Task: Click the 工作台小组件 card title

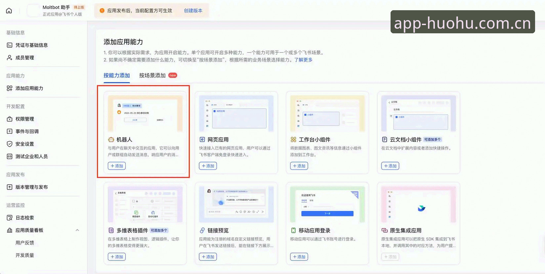Action: pyautogui.click(x=314, y=140)
